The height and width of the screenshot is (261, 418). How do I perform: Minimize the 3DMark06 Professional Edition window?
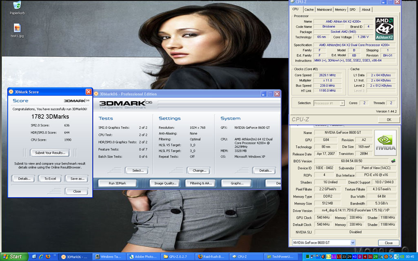pos(263,94)
